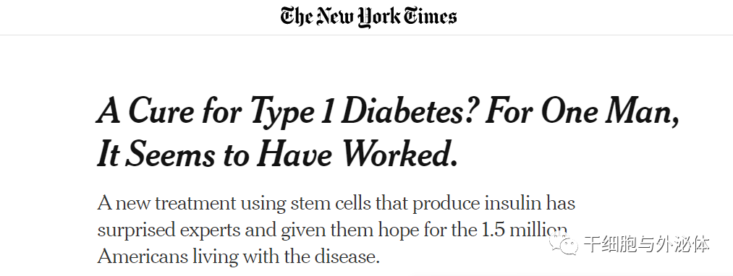
Task: Click the words 'For One Man,' in headline
Action: (x=582, y=111)
